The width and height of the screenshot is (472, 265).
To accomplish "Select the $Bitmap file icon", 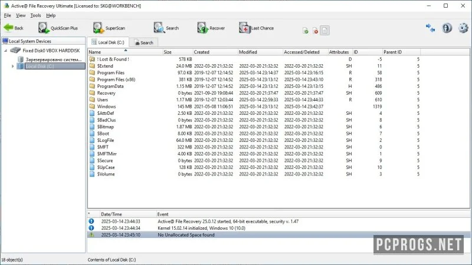I will coord(92,127).
